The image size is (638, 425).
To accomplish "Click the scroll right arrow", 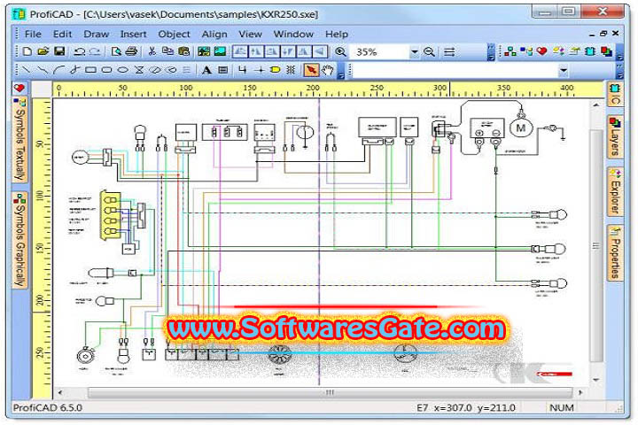I will pos(580,392).
